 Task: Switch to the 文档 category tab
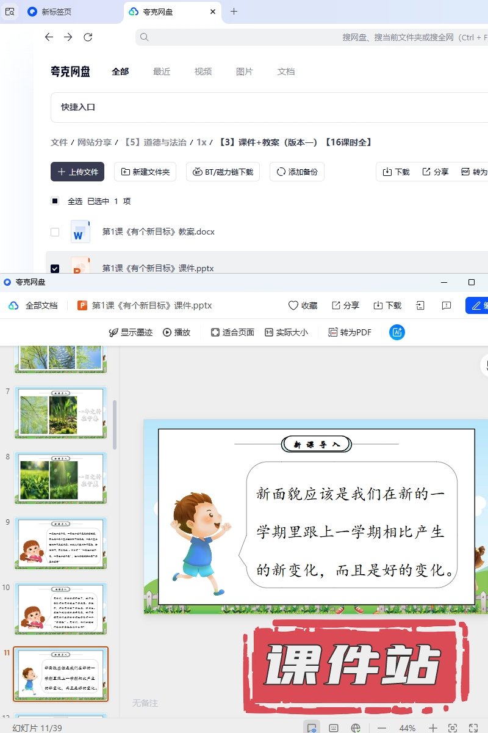[x=285, y=71]
